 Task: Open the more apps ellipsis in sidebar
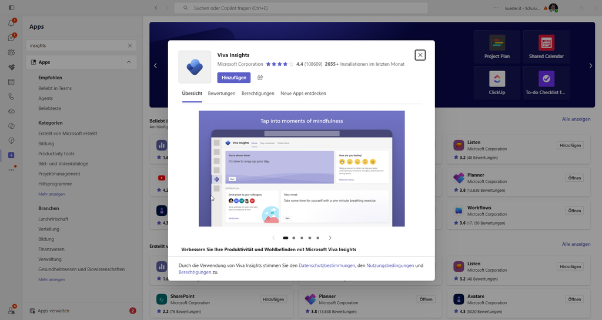click(11, 170)
